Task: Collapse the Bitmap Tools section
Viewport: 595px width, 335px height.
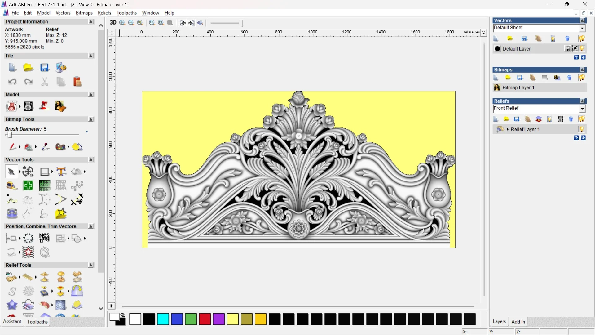Action: 91,119
